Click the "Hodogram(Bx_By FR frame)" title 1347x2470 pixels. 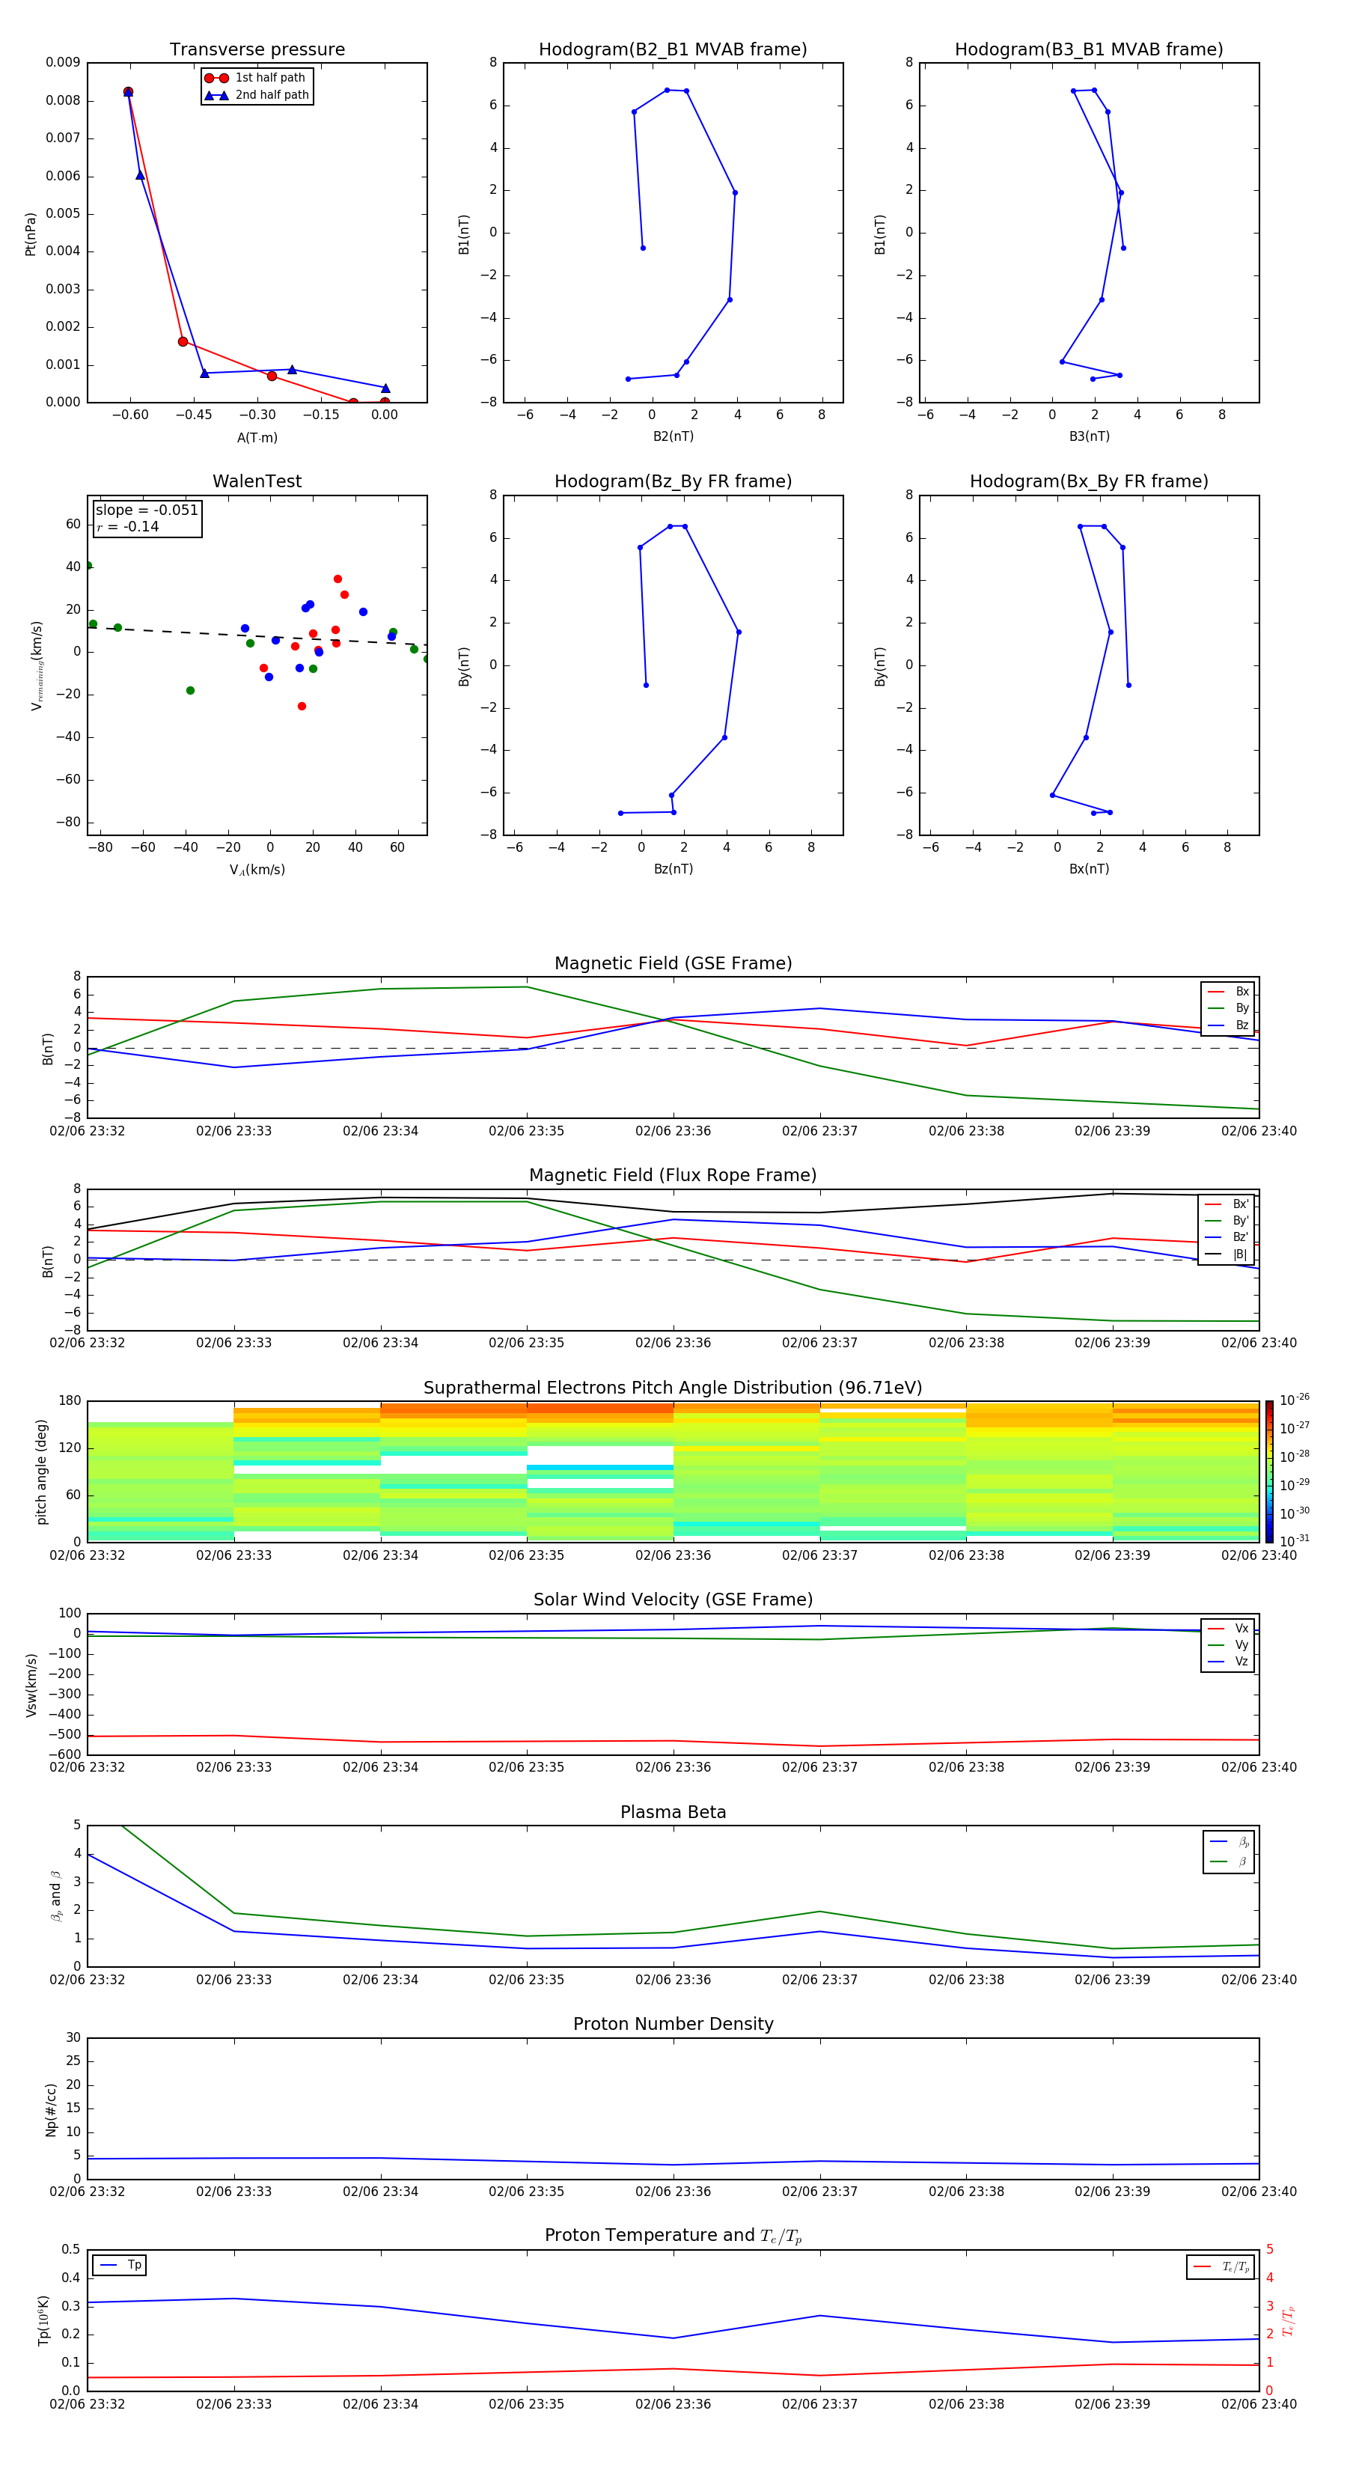(x=1089, y=481)
